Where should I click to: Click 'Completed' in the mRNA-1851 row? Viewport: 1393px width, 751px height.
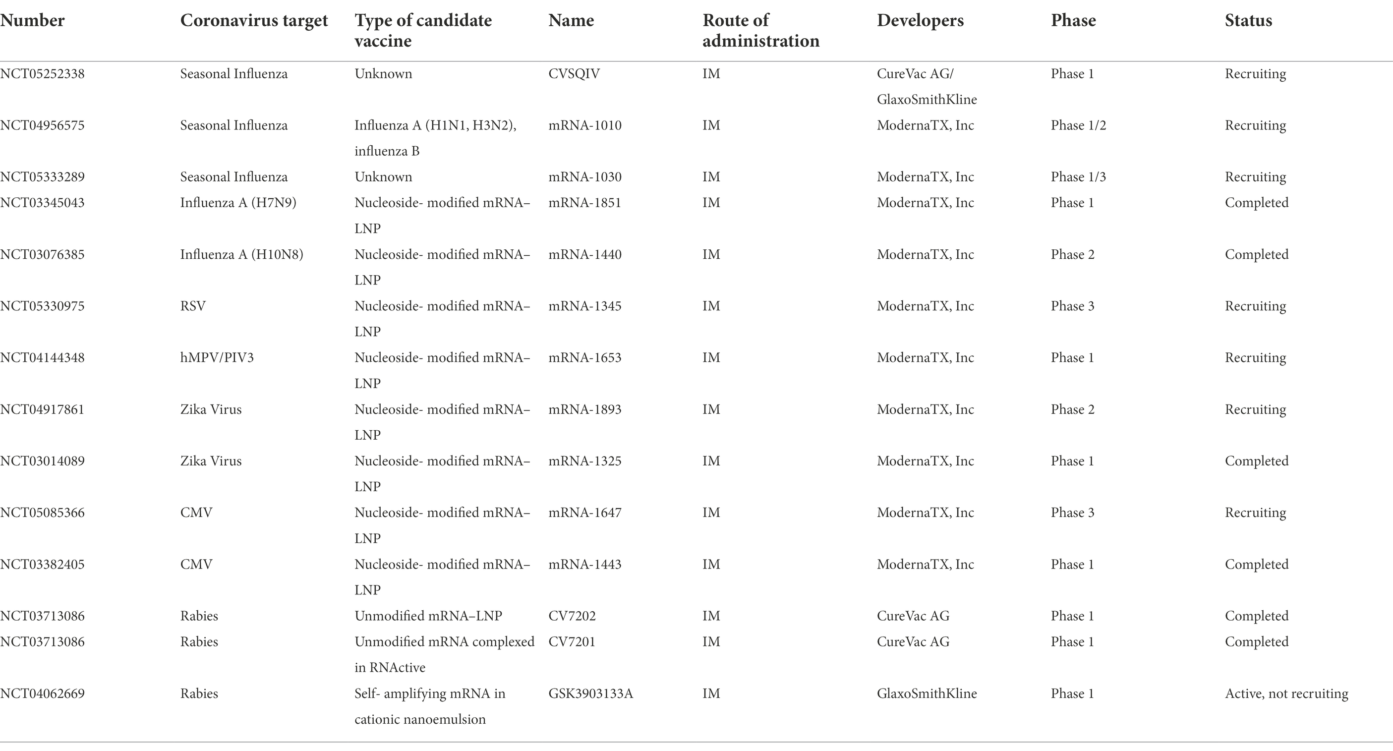pyautogui.click(x=1256, y=203)
